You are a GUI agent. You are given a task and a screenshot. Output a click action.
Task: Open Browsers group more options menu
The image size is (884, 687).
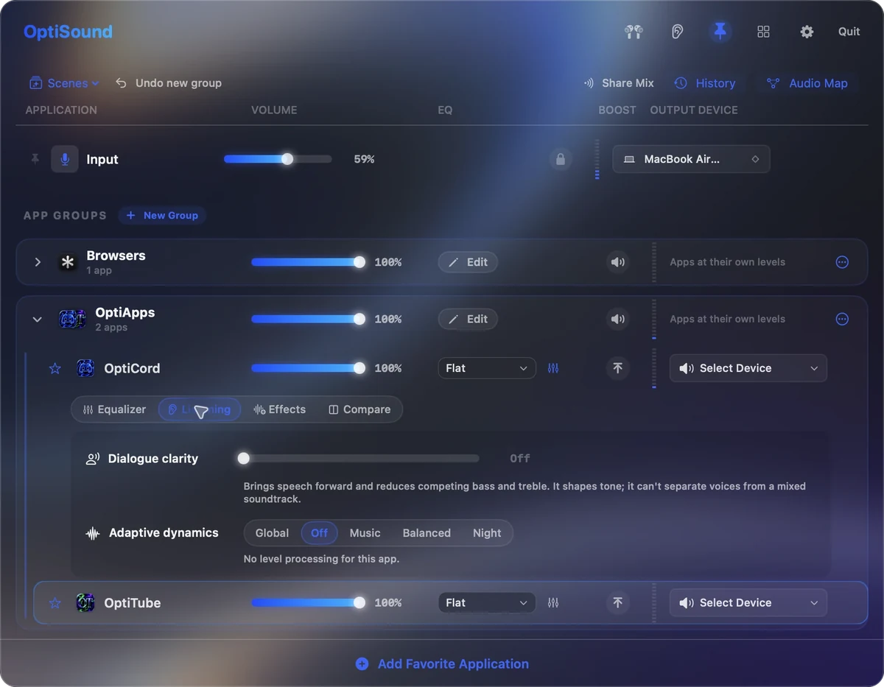coord(842,262)
